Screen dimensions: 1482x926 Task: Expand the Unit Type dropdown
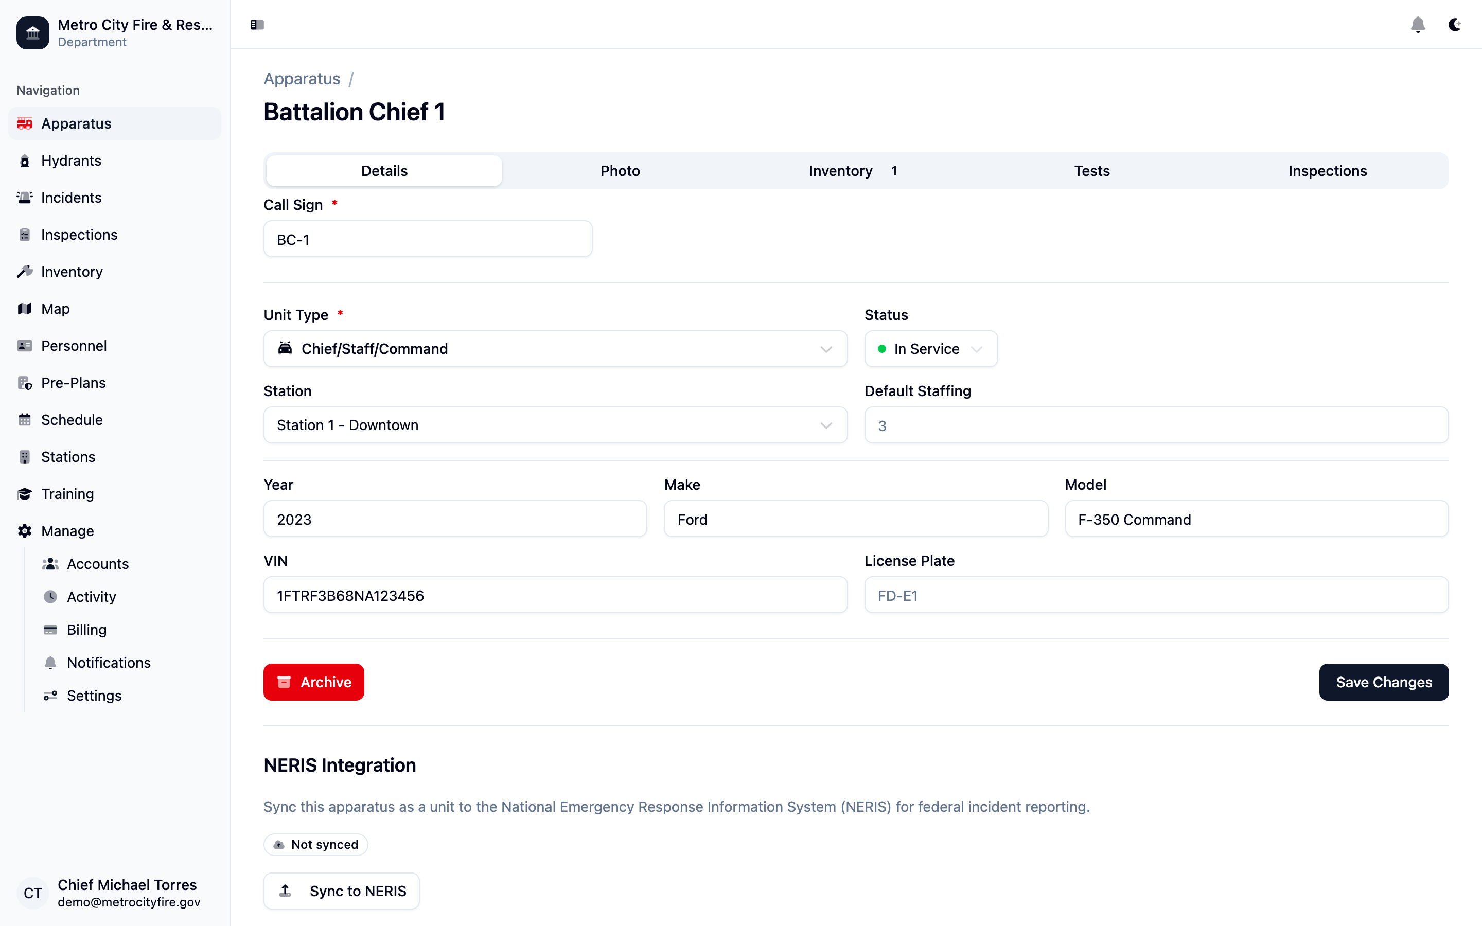click(555, 348)
